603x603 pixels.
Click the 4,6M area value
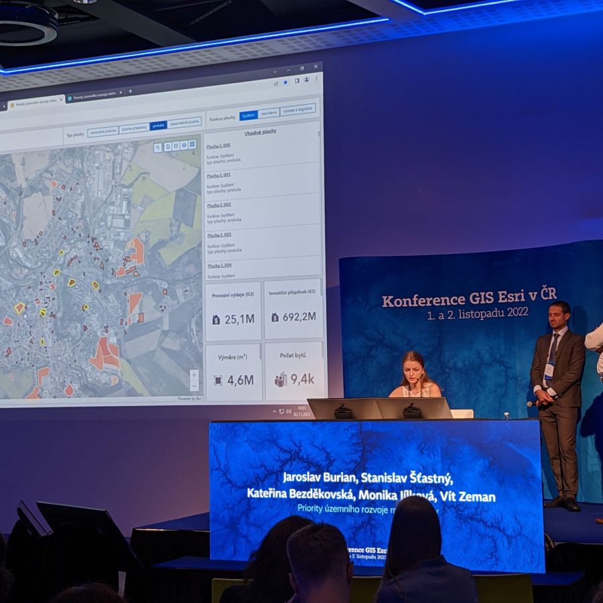[x=241, y=381]
